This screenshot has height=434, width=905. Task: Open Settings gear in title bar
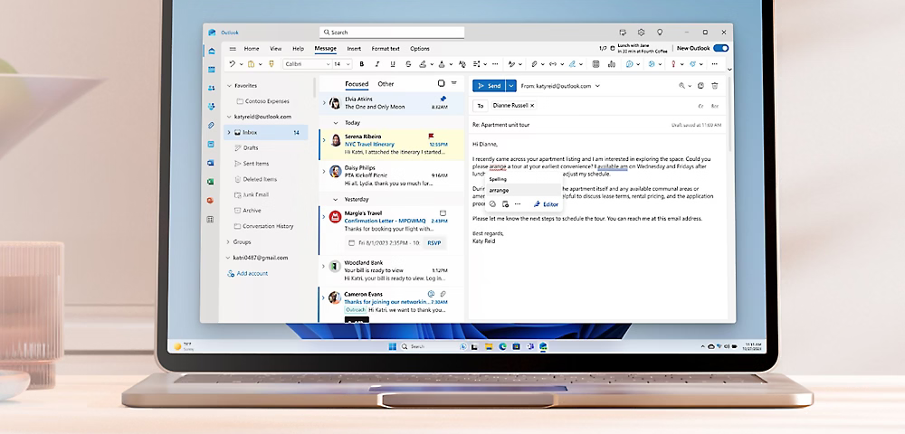pyautogui.click(x=642, y=33)
